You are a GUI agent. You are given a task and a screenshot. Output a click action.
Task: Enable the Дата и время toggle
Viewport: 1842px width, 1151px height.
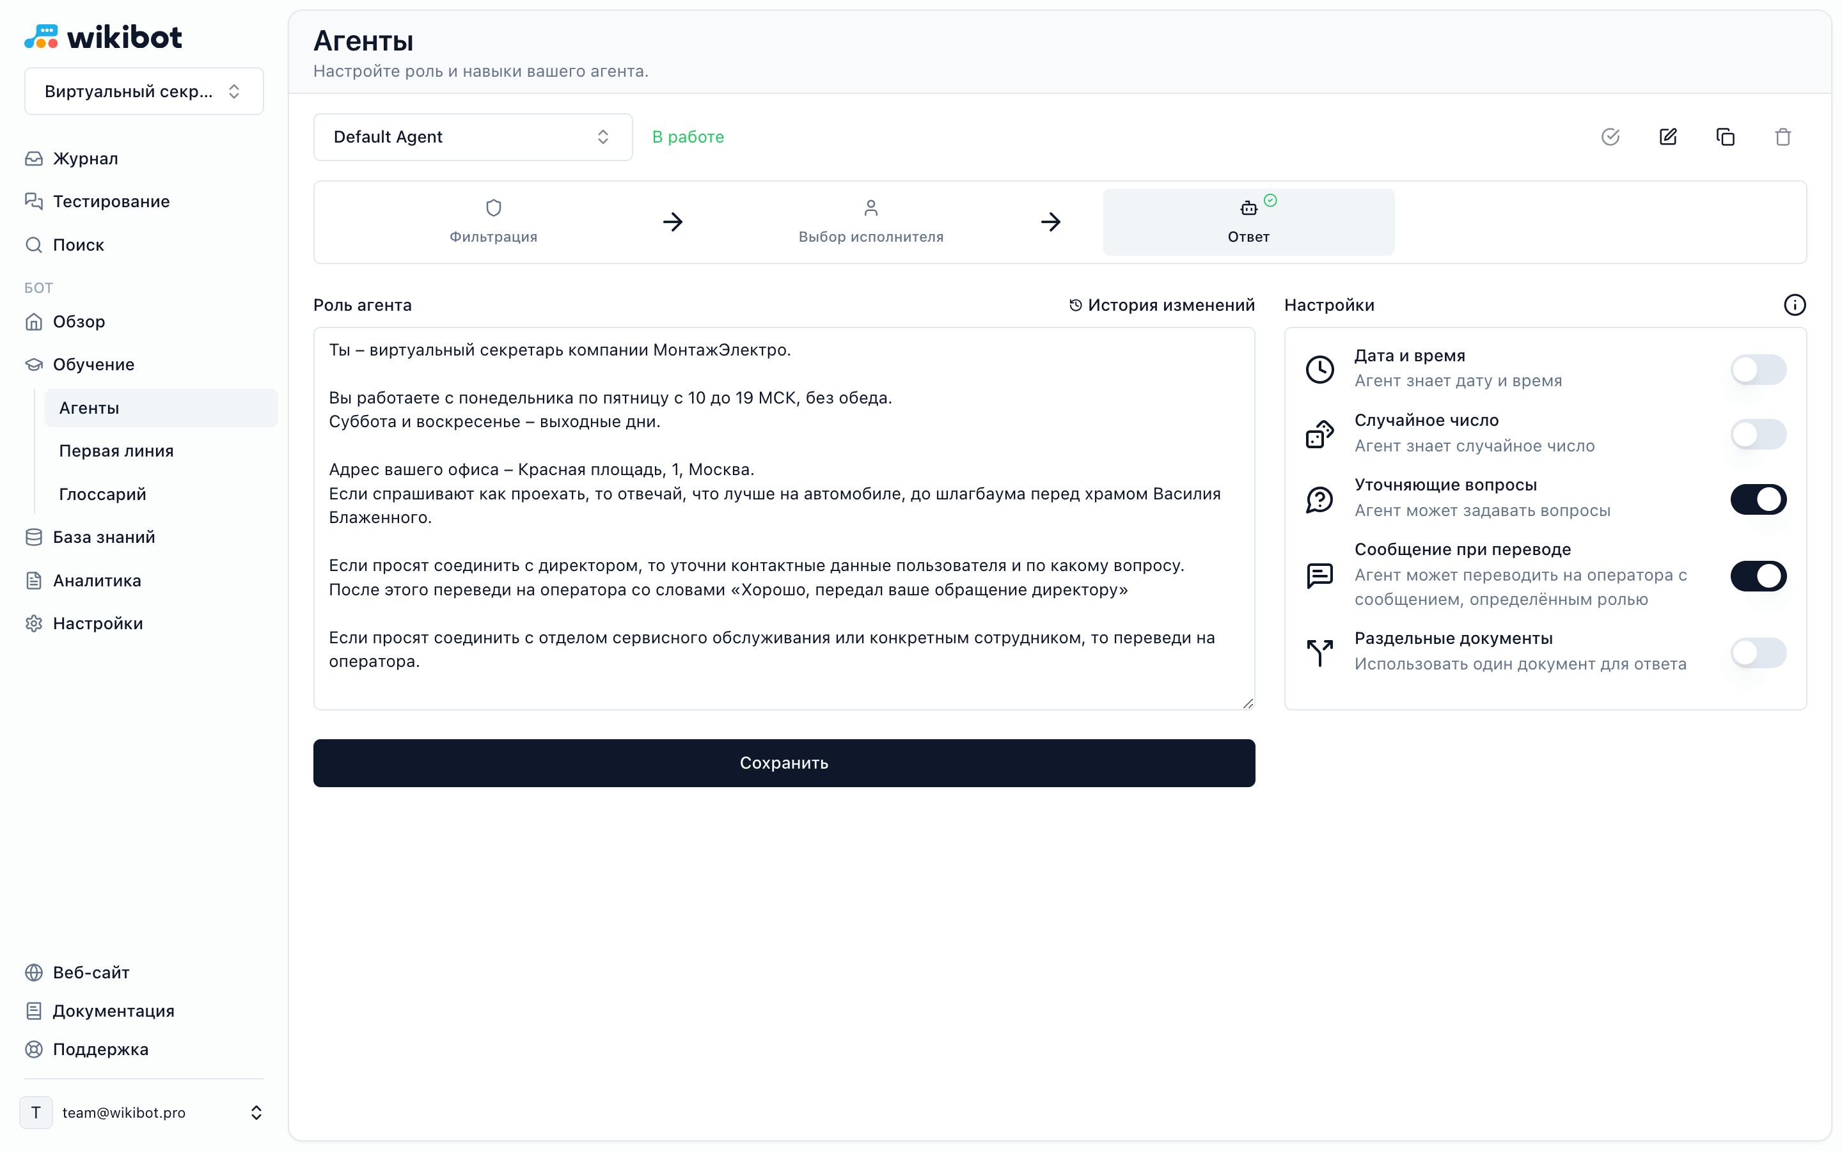click(1758, 370)
